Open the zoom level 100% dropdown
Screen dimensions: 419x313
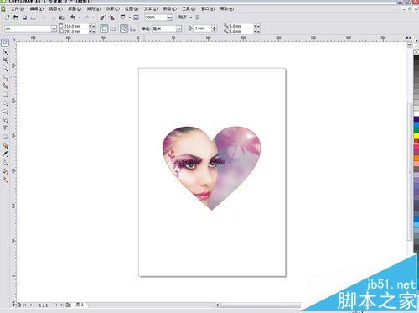coord(170,18)
